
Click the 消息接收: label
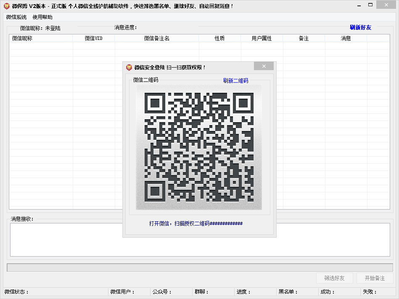22,219
